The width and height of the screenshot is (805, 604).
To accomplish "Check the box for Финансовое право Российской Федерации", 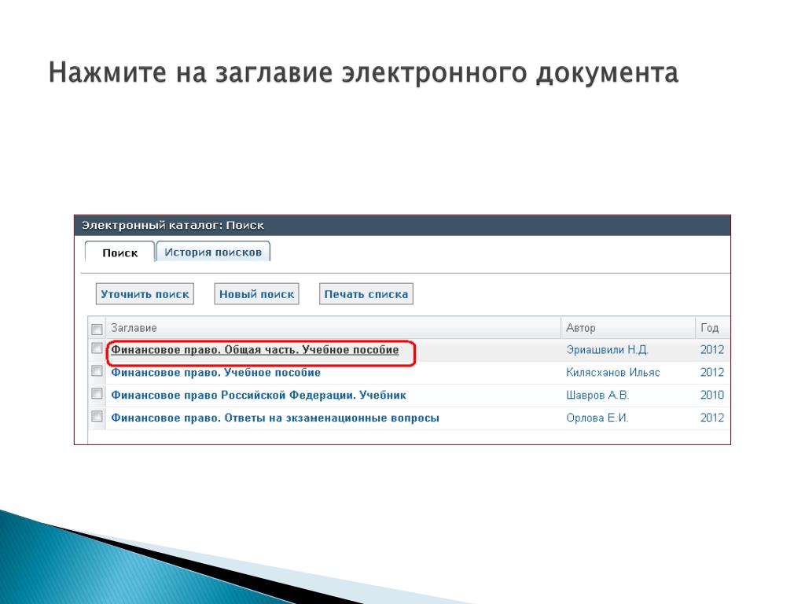I will tap(97, 393).
